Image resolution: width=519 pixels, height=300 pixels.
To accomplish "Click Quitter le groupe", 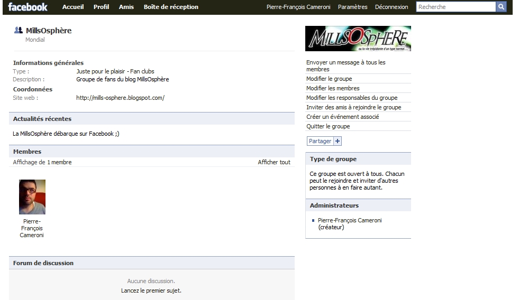I will (328, 126).
